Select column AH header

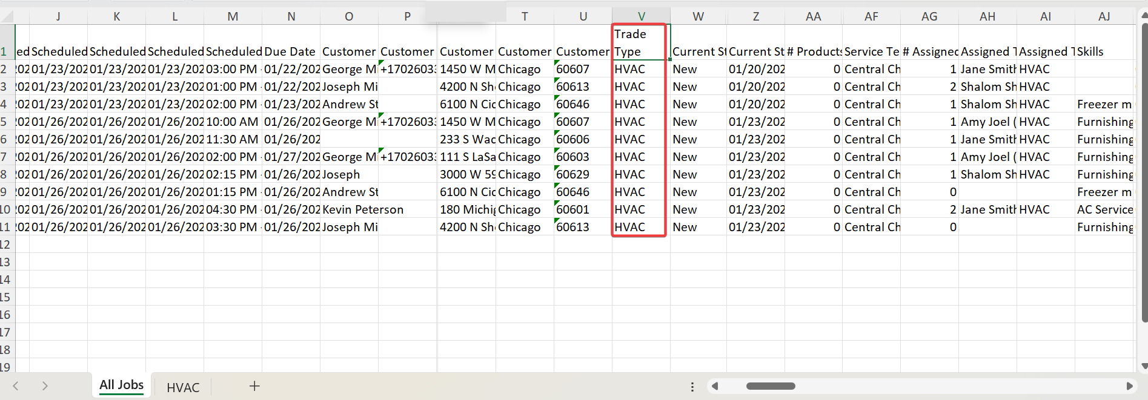point(987,16)
